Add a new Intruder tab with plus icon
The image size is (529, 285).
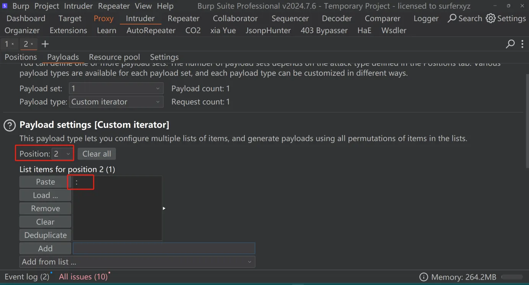[45, 44]
